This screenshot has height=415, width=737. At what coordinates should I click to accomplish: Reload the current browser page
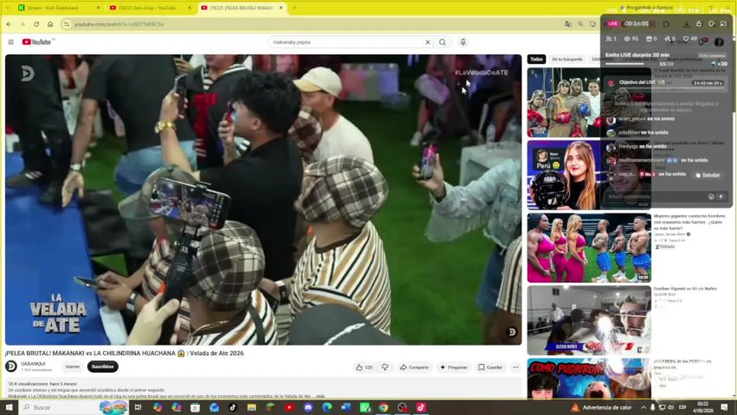(x=36, y=24)
